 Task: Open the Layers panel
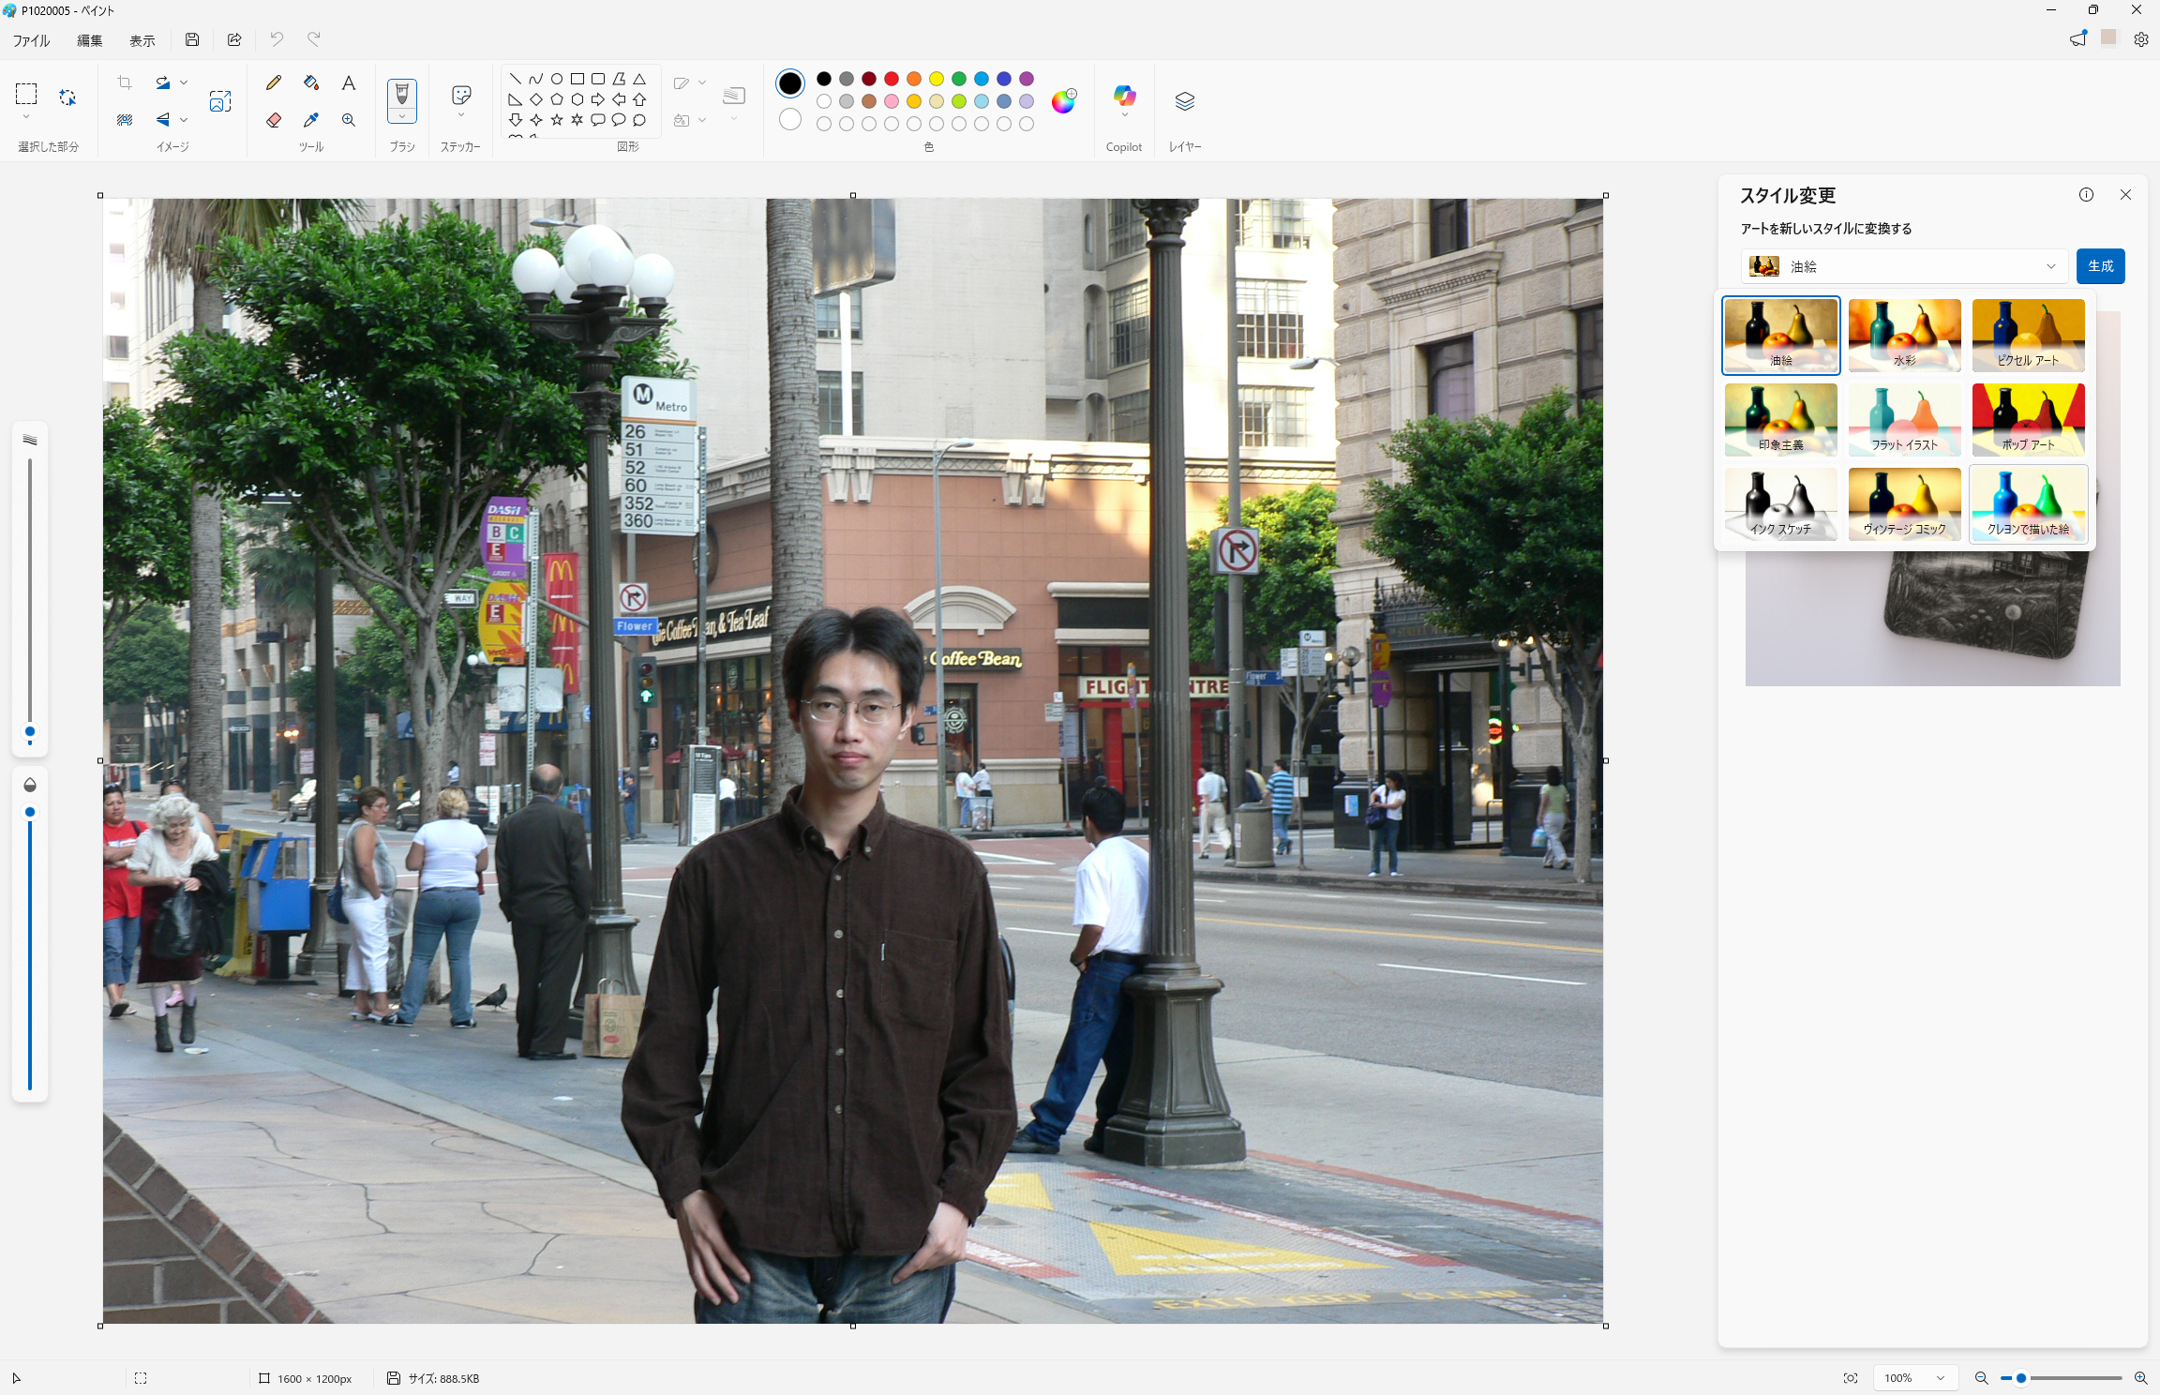click(x=1184, y=101)
